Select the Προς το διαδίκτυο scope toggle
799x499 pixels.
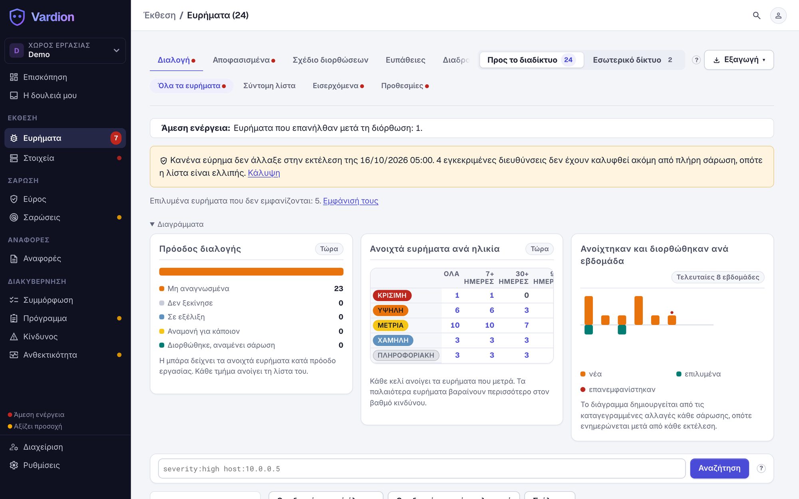coord(531,60)
